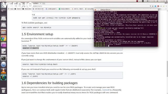
Task: Close the terminal window
Action: [95, 10]
